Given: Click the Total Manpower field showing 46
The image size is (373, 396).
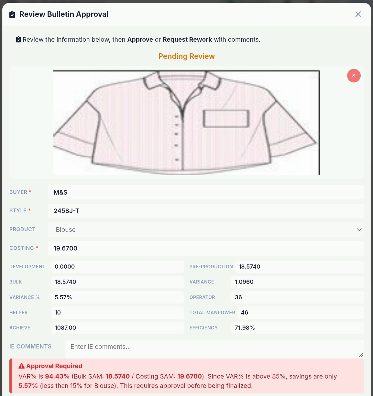Looking at the screenshot, I should coord(301,313).
